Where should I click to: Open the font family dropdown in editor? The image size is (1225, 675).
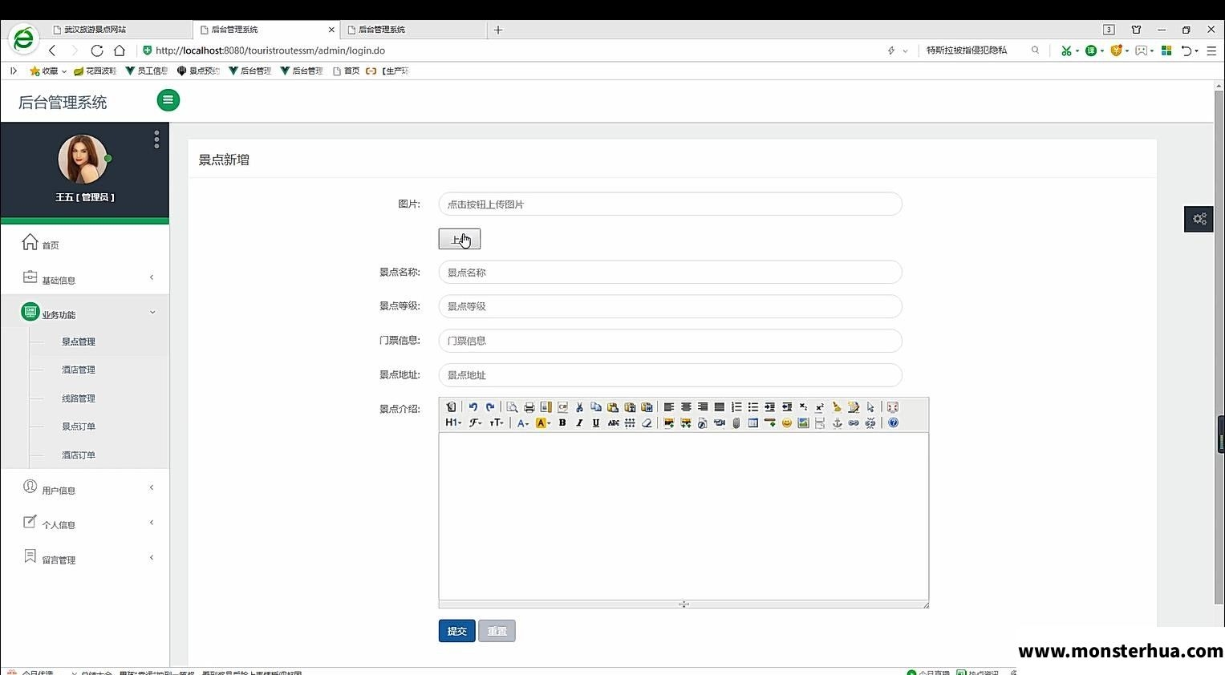click(x=475, y=422)
